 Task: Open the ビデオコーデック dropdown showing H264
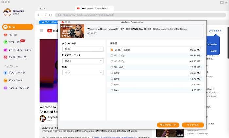coord(83,61)
